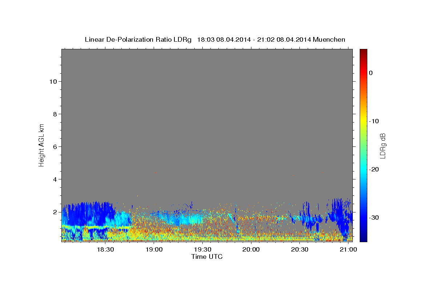Click the 19:00 time tick label
The image size is (436, 290).
pos(154,250)
